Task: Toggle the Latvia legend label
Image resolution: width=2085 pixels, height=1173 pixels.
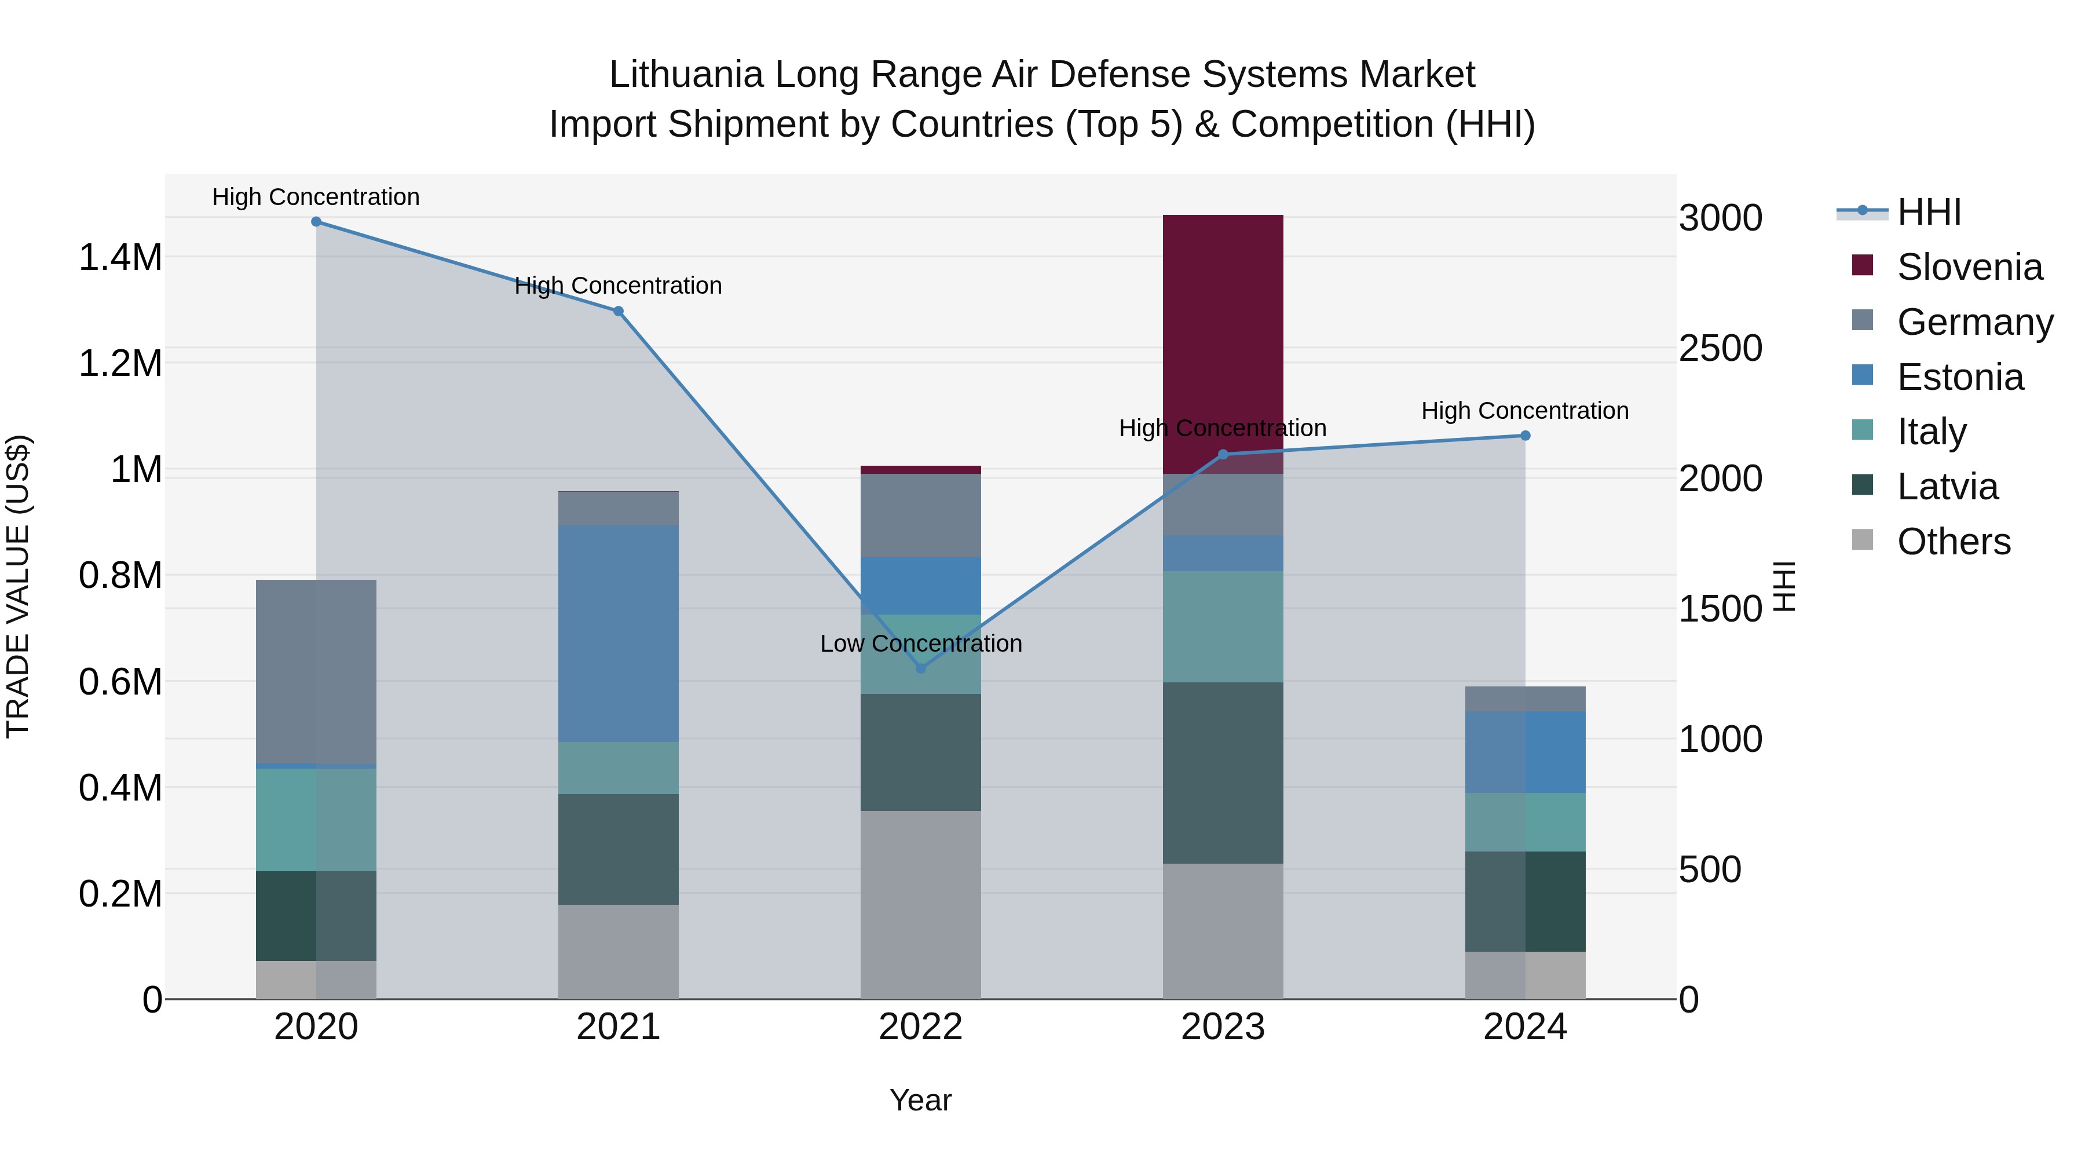Action: click(1947, 487)
